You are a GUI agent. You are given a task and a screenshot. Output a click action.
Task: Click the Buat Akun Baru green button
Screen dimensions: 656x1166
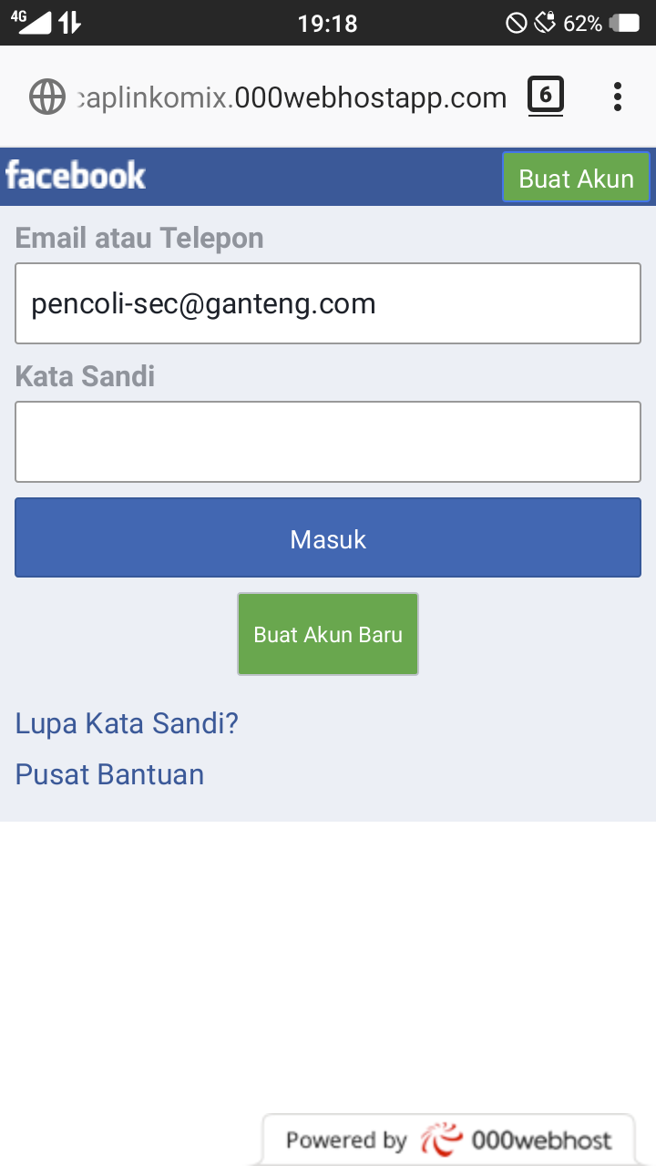(327, 633)
